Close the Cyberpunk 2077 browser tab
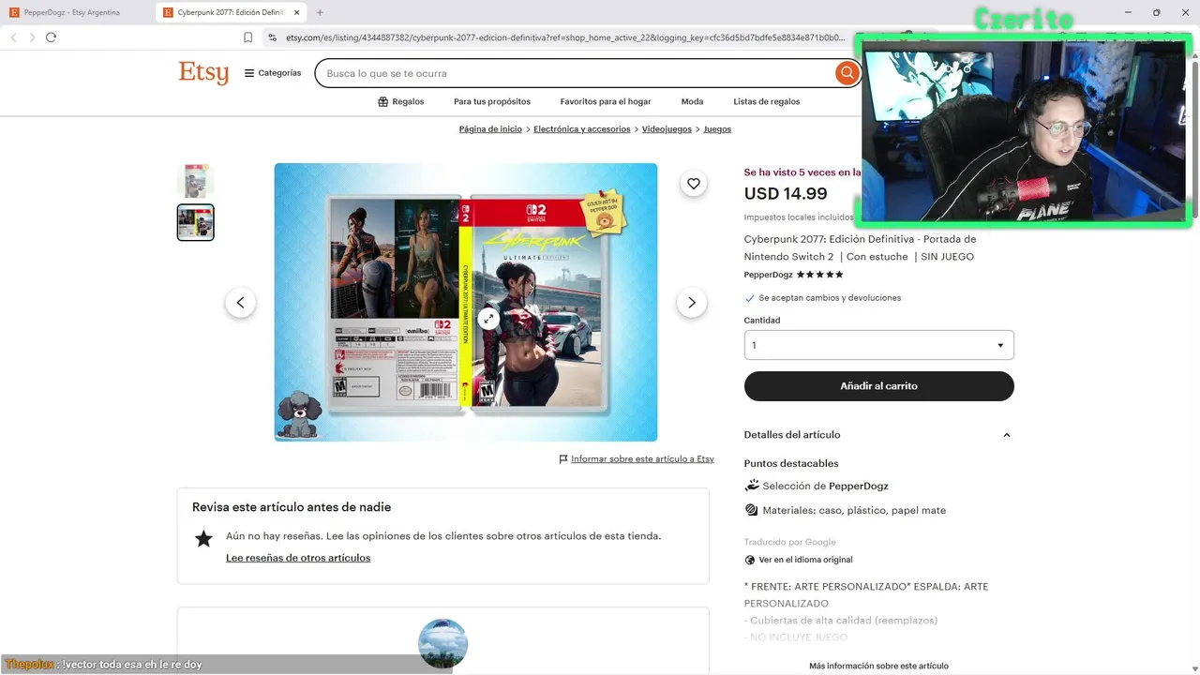The height and width of the screenshot is (675, 1200). (297, 12)
